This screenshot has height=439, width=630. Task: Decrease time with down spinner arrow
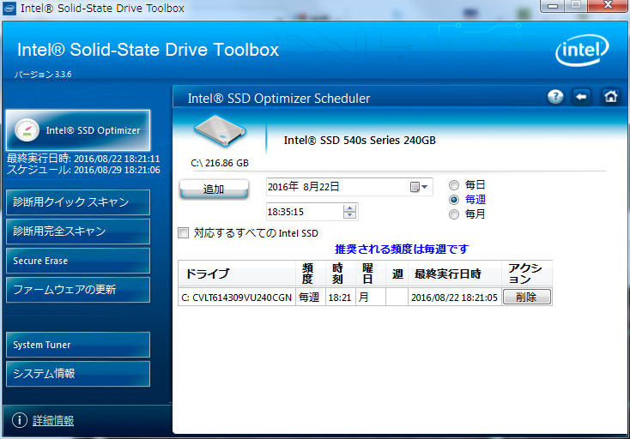[x=350, y=215]
